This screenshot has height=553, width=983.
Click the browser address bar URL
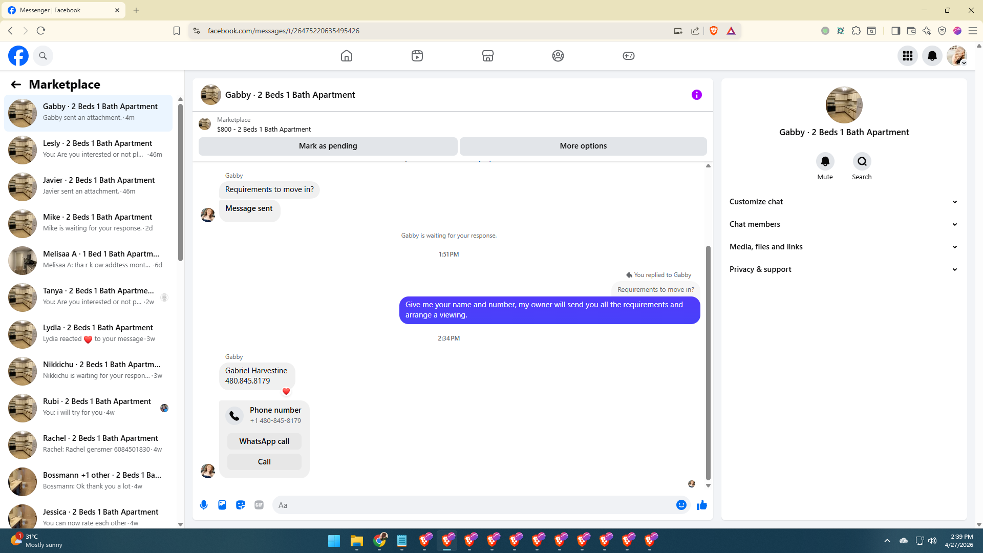pyautogui.click(x=284, y=31)
